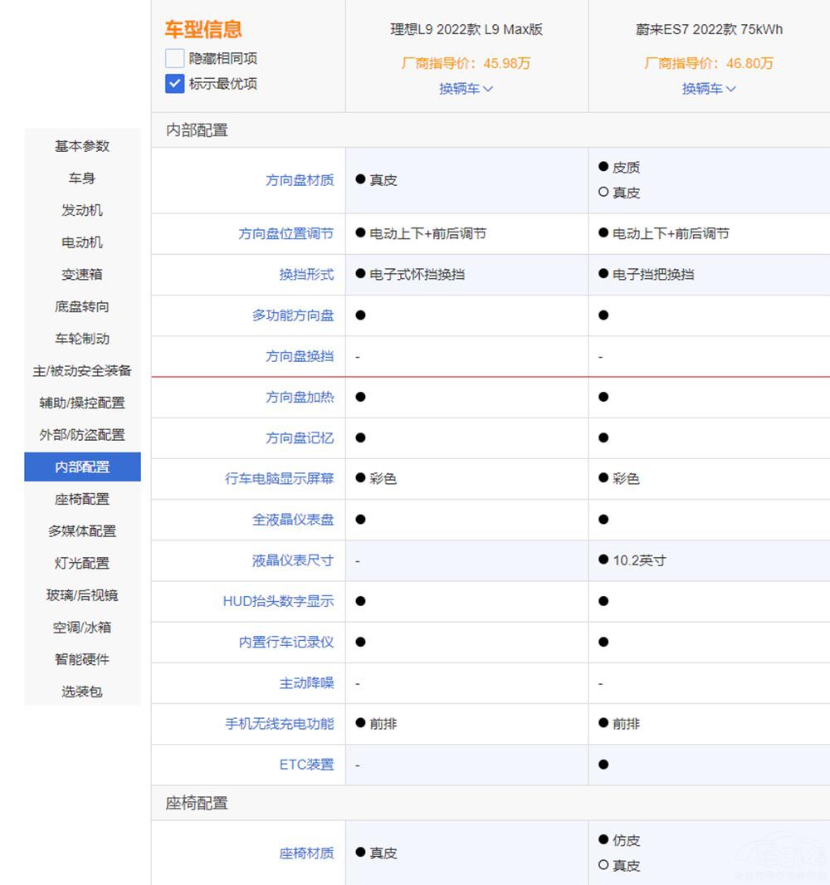Go to 发动机 sidebar section

(x=82, y=210)
